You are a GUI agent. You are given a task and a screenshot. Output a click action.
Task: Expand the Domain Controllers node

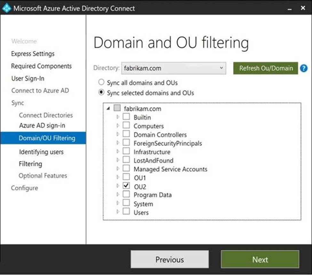(118, 134)
